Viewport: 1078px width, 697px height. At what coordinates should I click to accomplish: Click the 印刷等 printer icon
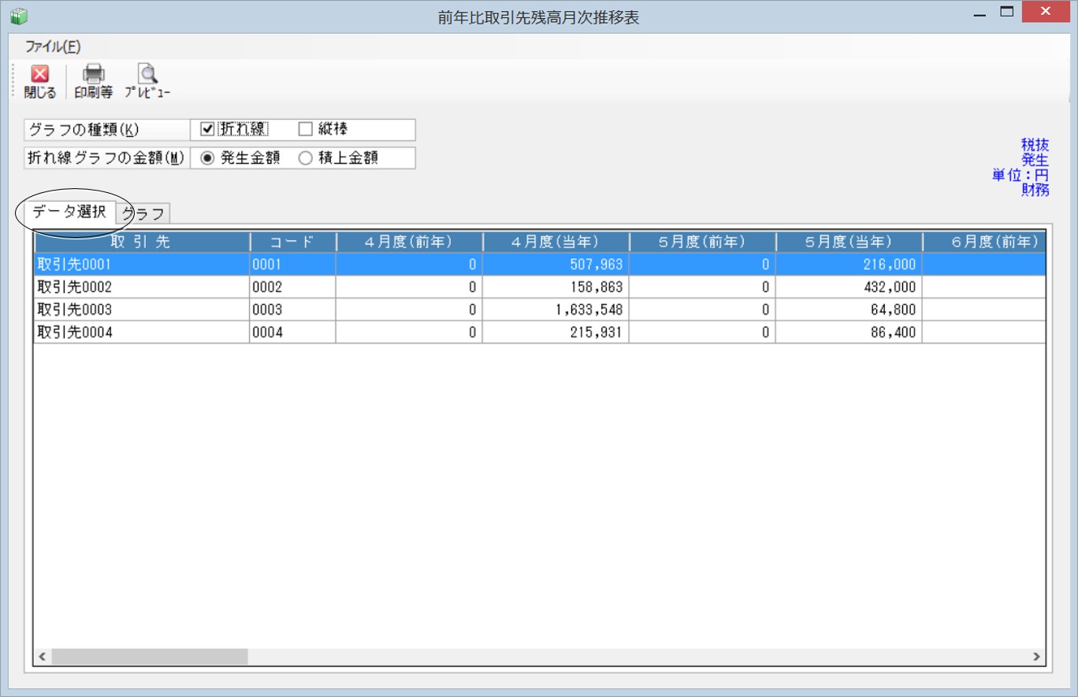point(94,74)
